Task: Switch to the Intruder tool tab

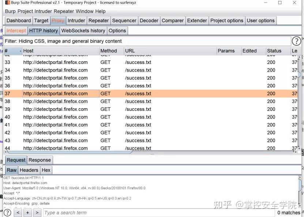Action: click(x=76, y=20)
